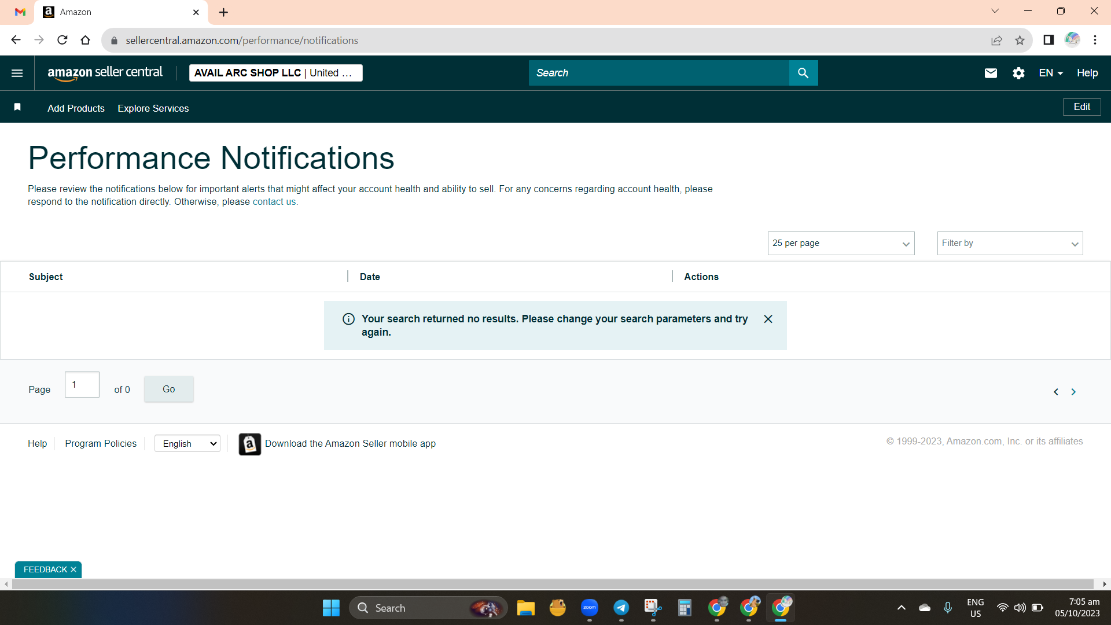Open the mail messages icon
This screenshot has width=1111, height=625.
coord(991,73)
